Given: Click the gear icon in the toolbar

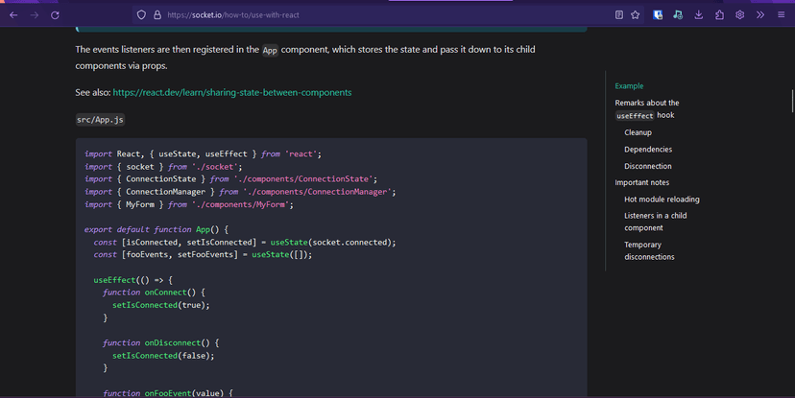Looking at the screenshot, I should 740,15.
